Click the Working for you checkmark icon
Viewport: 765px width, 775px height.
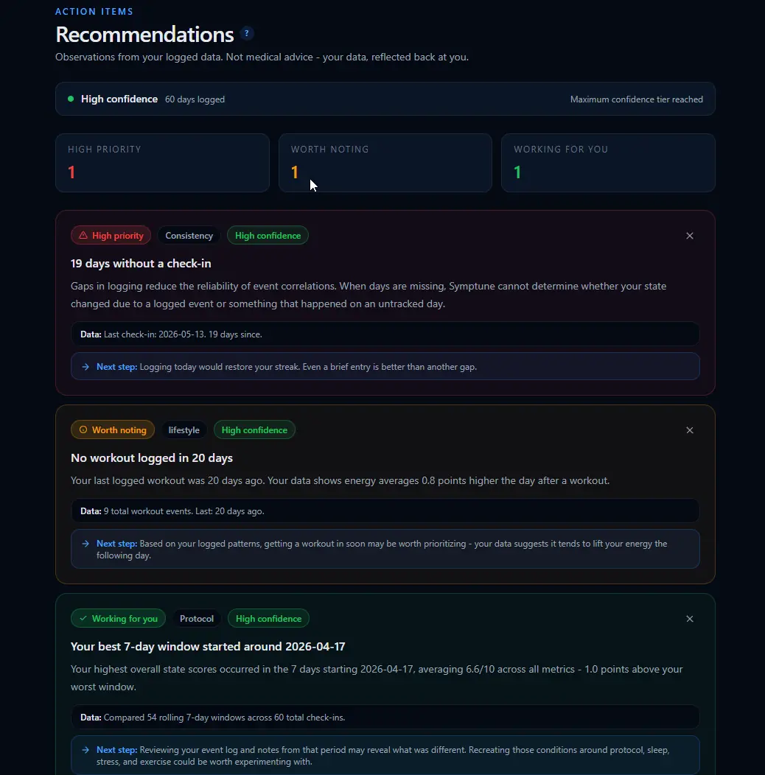click(83, 618)
